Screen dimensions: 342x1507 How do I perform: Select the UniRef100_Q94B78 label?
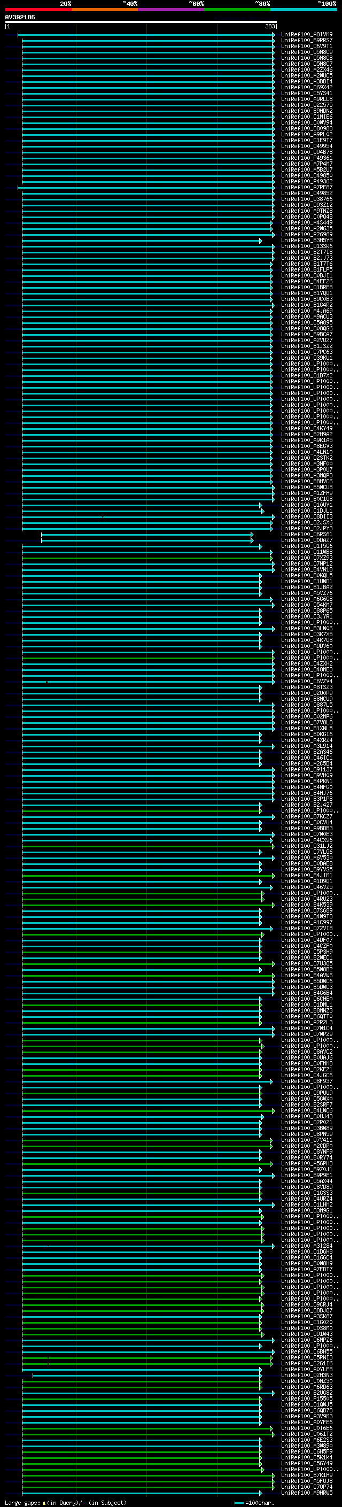pos(306,152)
